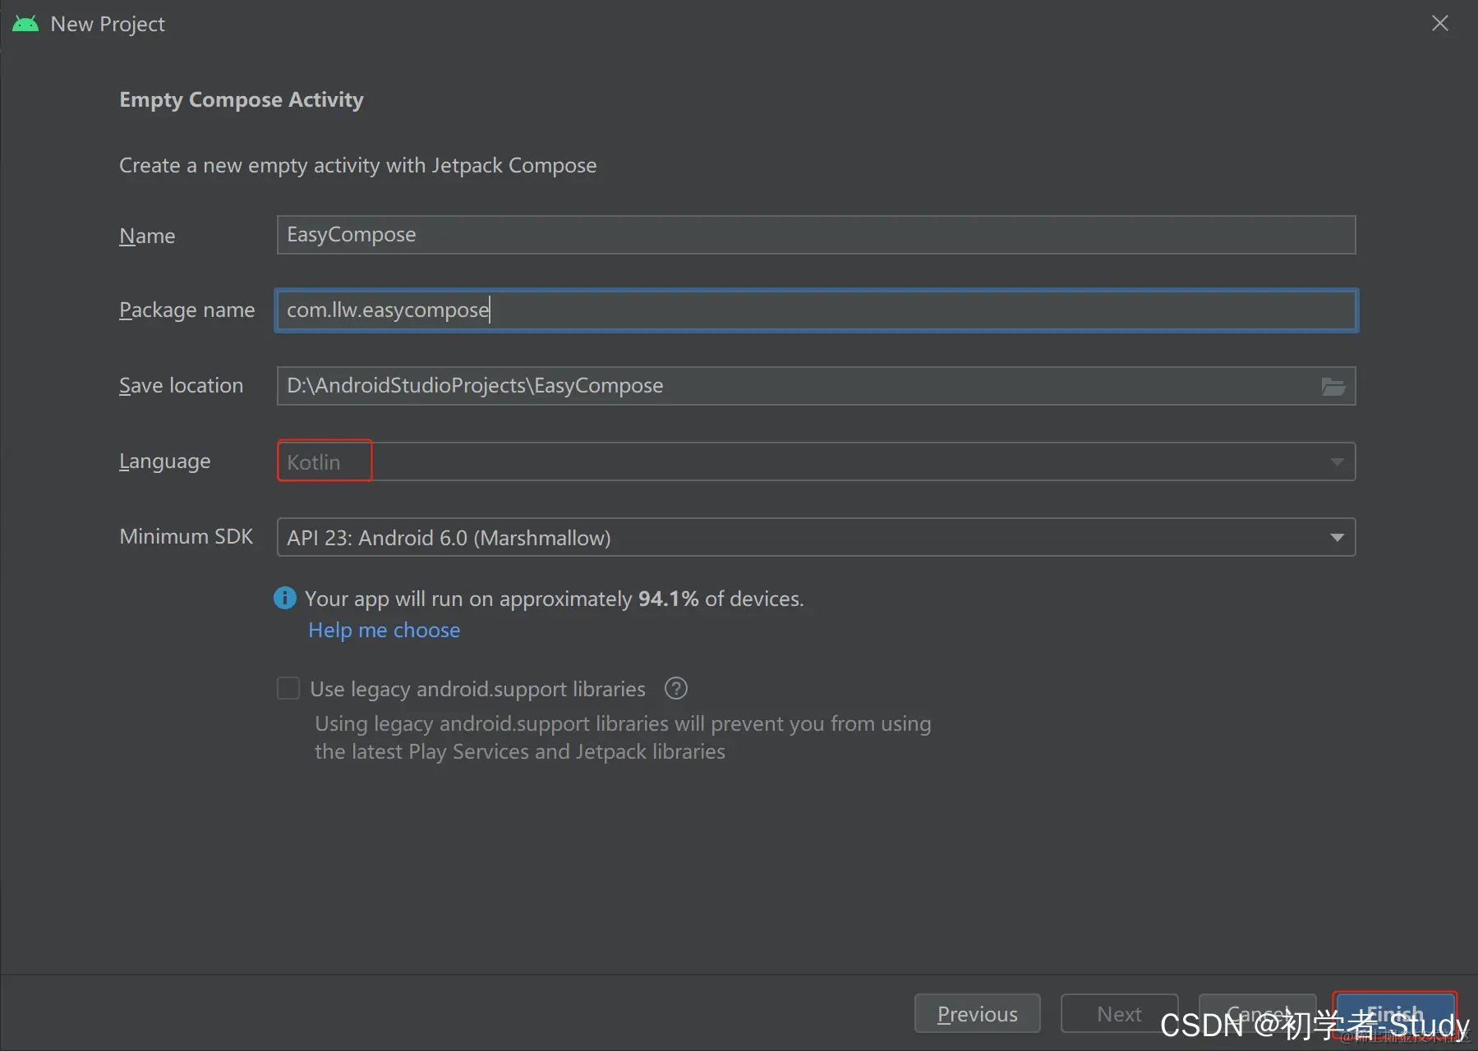Open the Help me choose link

click(384, 630)
